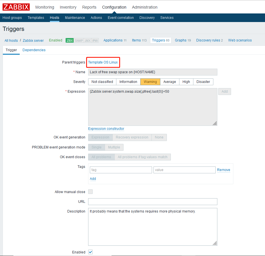Screen dimensions: 265x256
Task: Open the Administration menu
Action: coord(145,7)
